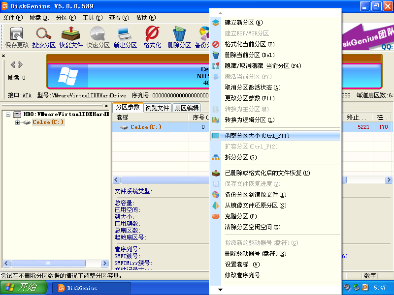Switch to the 浏览文件 tab
394x295 pixels.
pyautogui.click(x=157, y=108)
